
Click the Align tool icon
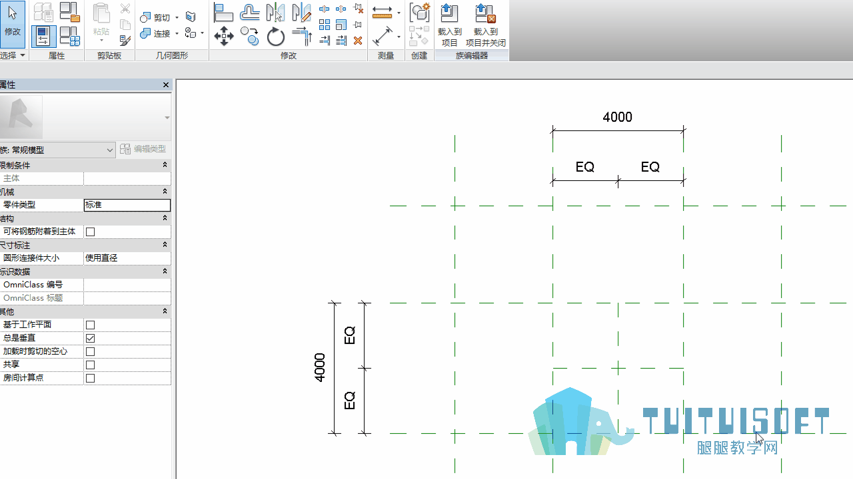coord(224,13)
